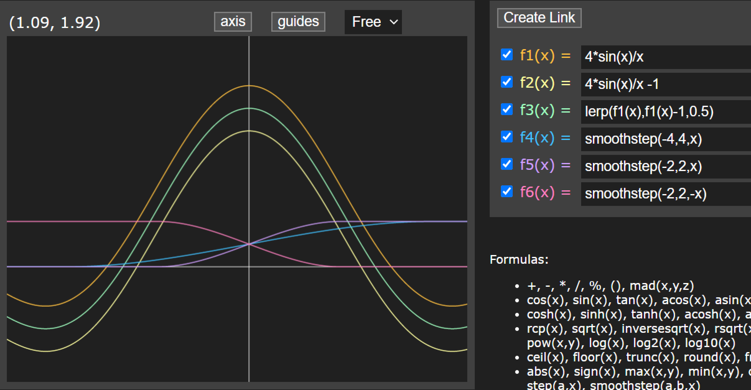Click the pink f6(x) label
This screenshot has height=390, width=751.
point(537,192)
